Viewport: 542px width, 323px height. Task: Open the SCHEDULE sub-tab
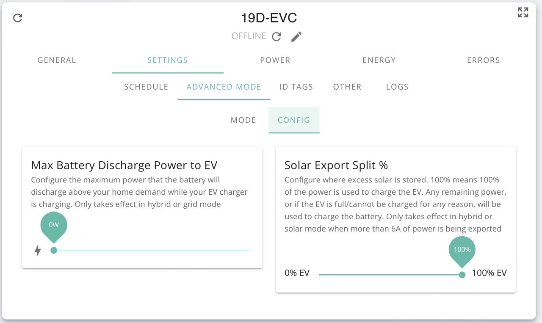point(146,87)
